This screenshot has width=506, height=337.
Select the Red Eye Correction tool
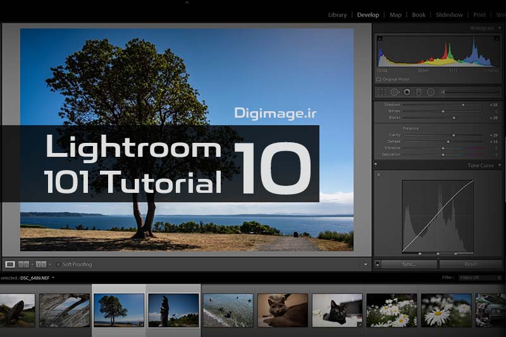(x=407, y=92)
